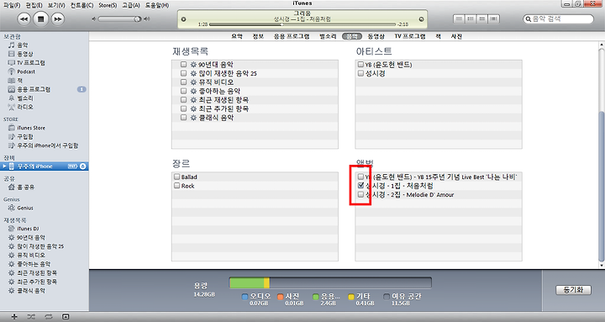Expand the 우주의 iPhone device triangle

[5, 166]
